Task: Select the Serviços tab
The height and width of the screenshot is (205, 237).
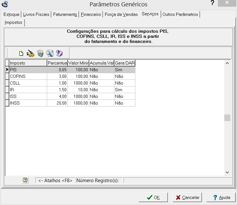Action: (150, 14)
